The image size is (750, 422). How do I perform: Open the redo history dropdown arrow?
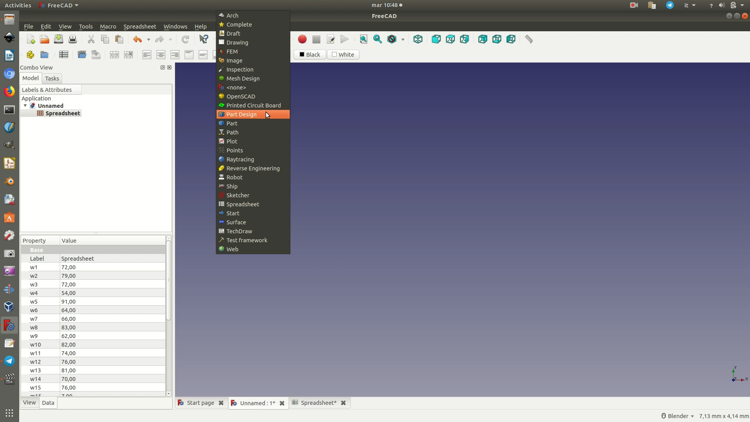[170, 39]
